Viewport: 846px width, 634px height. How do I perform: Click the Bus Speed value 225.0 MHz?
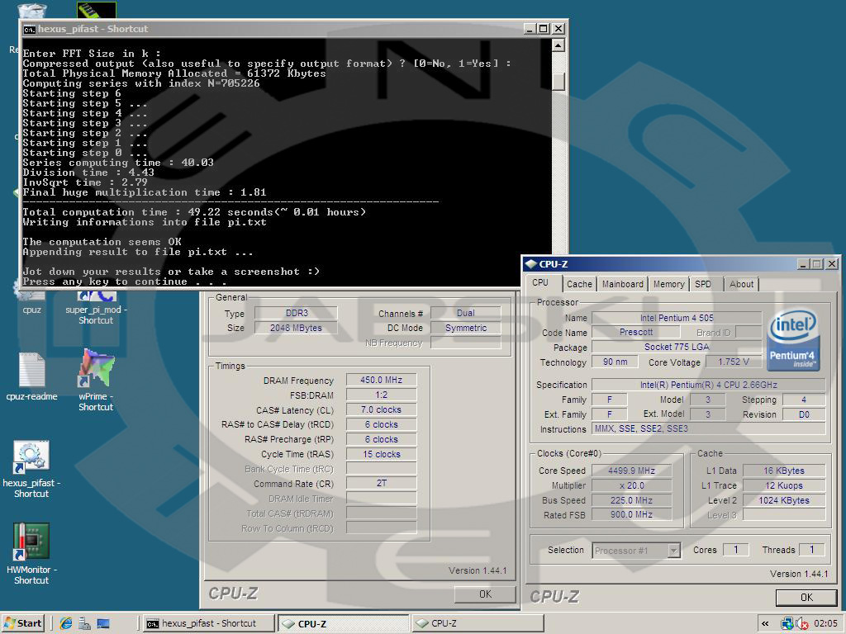[x=631, y=500]
